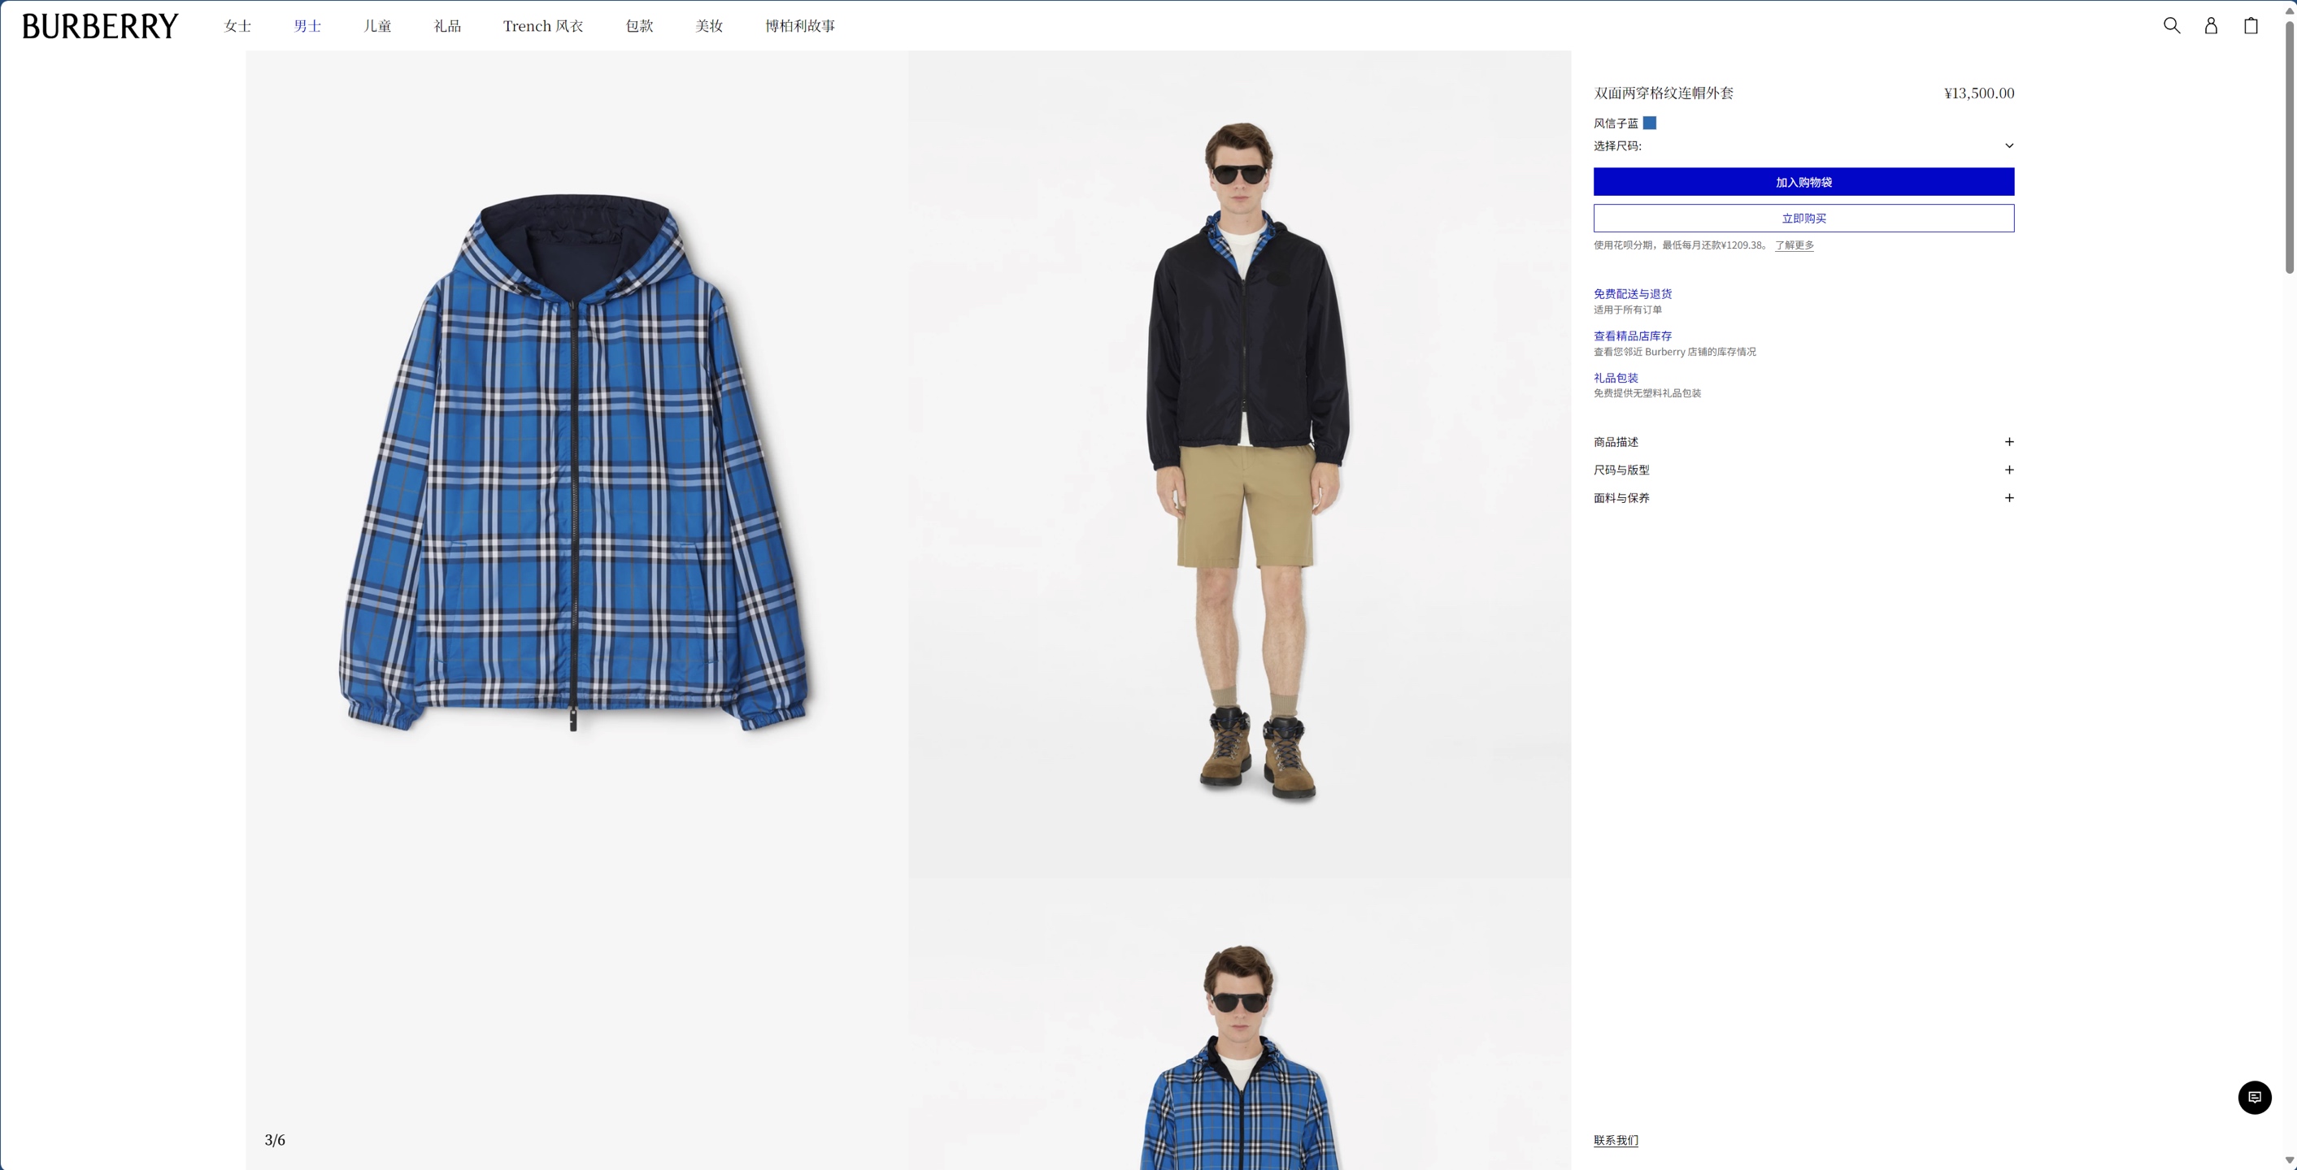Select the 风信子蓝 blue color swatch
Viewport: 2297px width, 1170px height.
click(x=1650, y=123)
